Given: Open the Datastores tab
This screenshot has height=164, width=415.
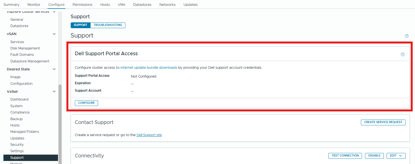Looking at the screenshot, I should (x=142, y=4).
